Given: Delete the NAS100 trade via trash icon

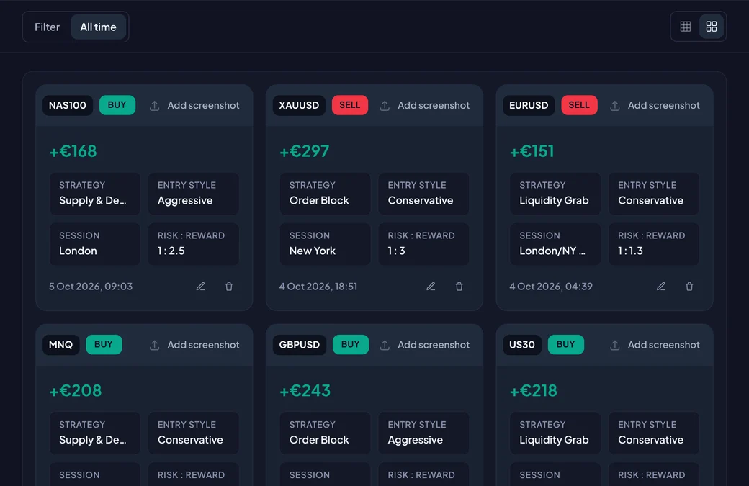Looking at the screenshot, I should (x=229, y=287).
